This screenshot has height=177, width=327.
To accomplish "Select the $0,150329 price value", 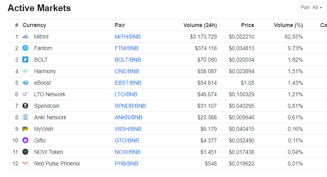I will click(x=242, y=94).
